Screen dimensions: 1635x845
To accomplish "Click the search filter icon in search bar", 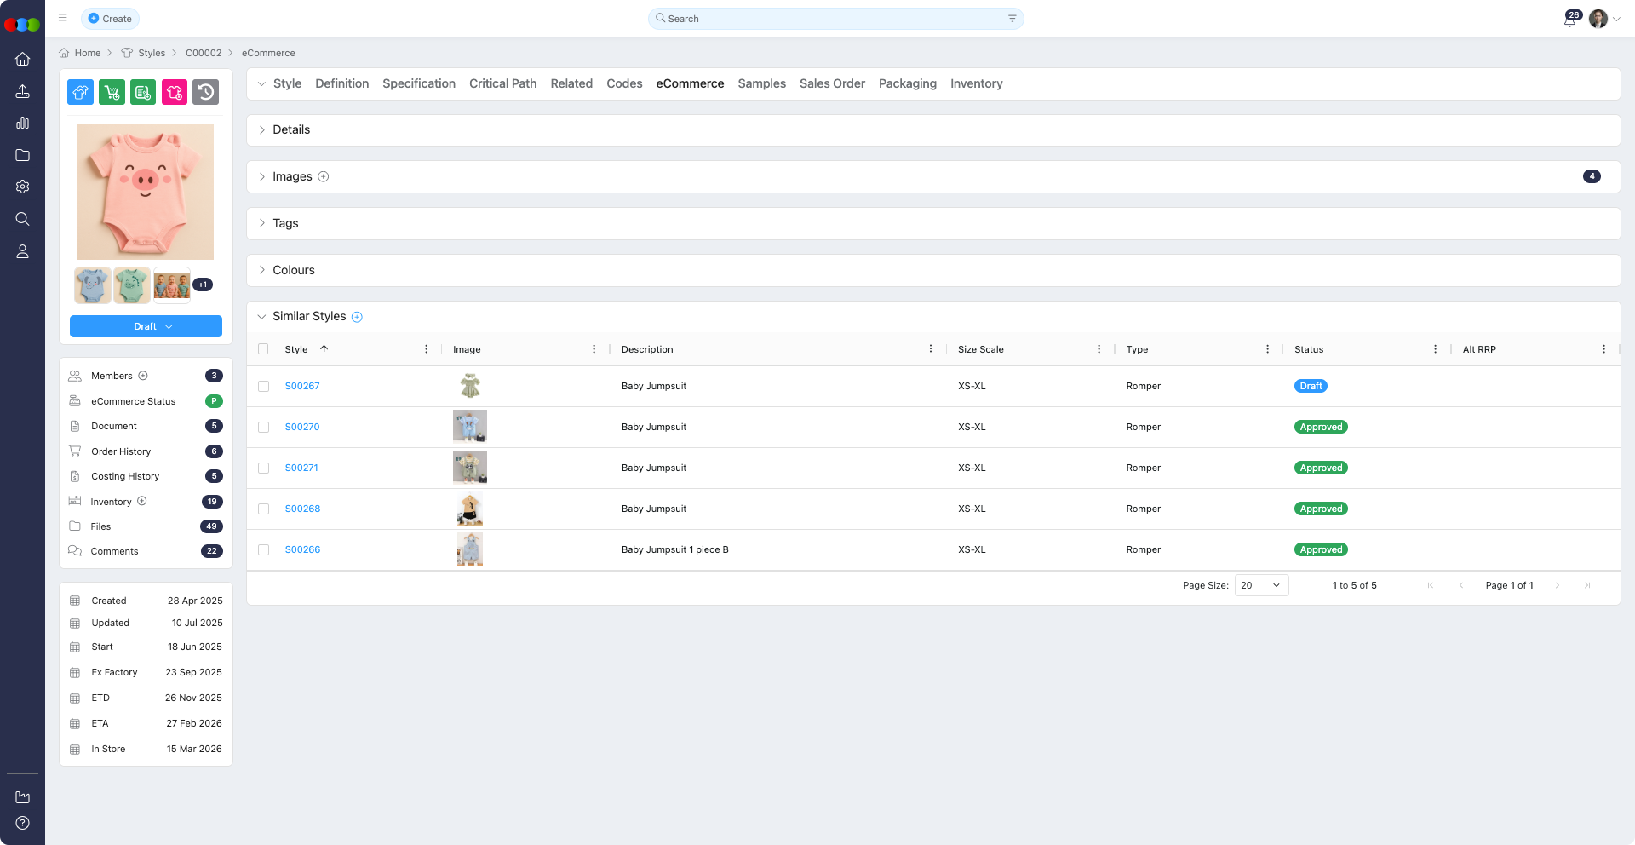I will [x=1012, y=19].
